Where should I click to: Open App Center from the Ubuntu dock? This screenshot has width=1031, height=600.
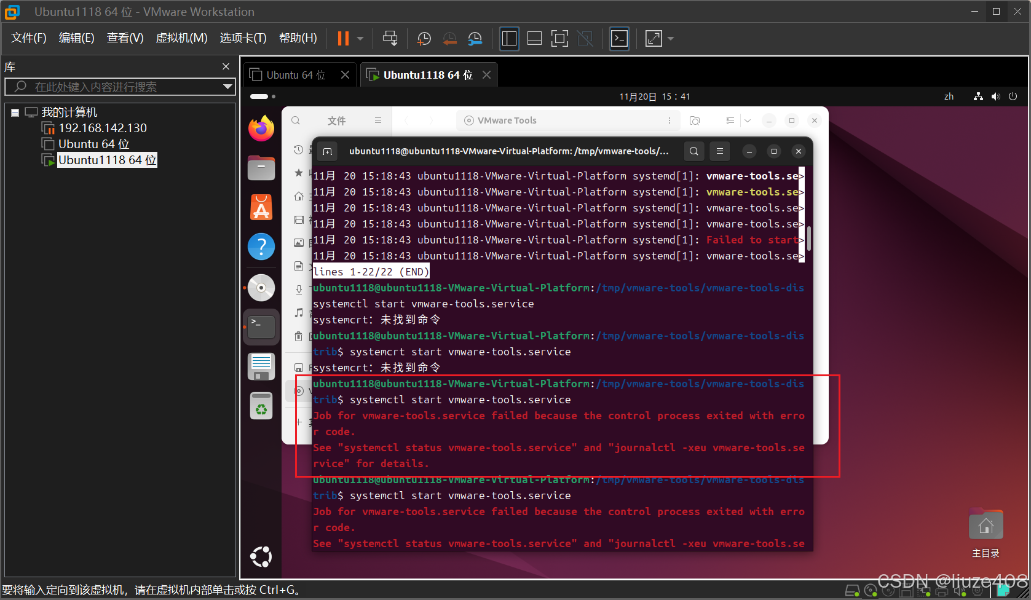tap(261, 207)
